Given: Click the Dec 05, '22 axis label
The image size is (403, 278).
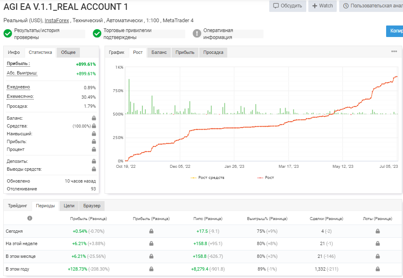Looking at the screenshot, I should (x=180, y=167).
